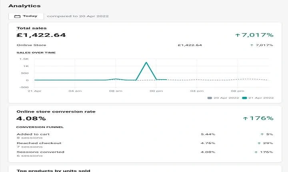Click the 21 Apr 2022 legend label

[x=261, y=98]
